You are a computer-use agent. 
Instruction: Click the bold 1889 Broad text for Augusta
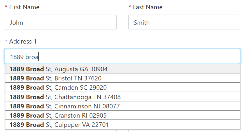(x=27, y=69)
